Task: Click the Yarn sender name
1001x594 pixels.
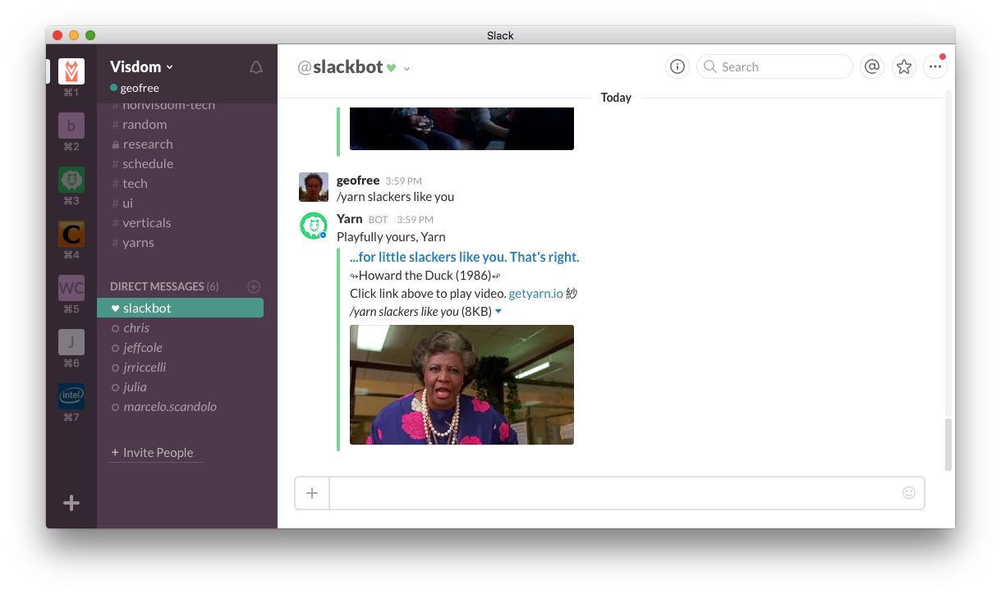Action: pos(350,219)
